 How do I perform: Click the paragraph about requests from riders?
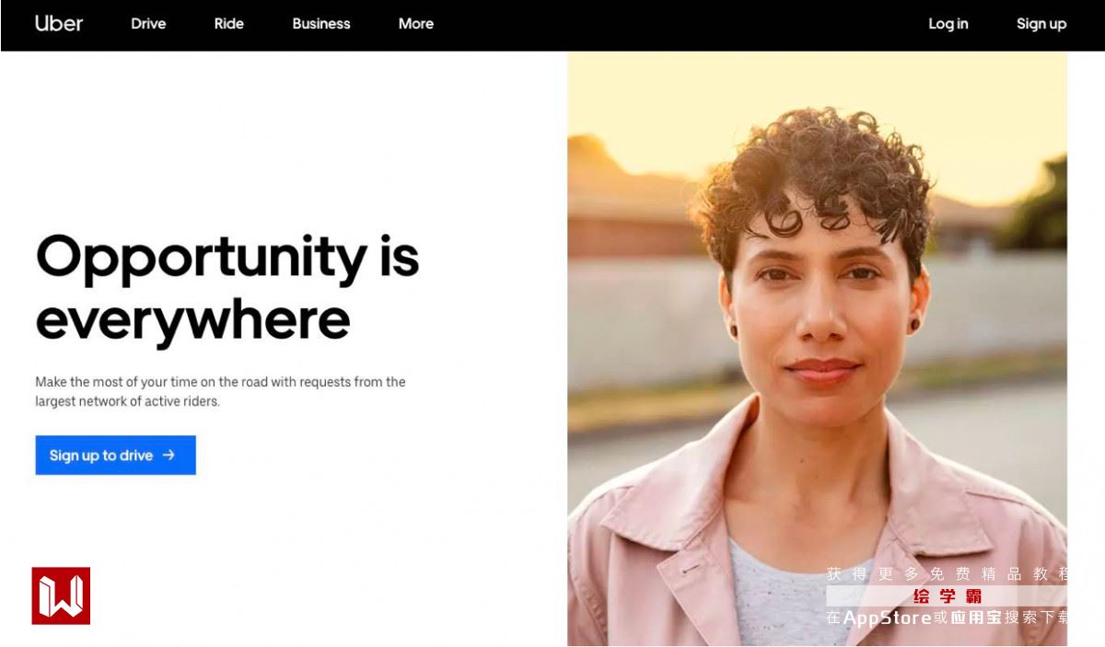tap(220, 391)
